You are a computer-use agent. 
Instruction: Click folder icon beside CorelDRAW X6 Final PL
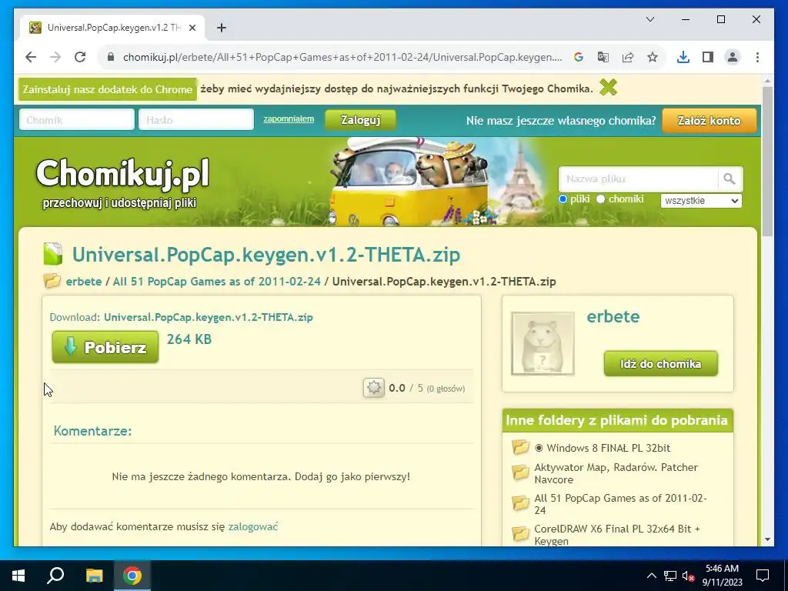(521, 533)
